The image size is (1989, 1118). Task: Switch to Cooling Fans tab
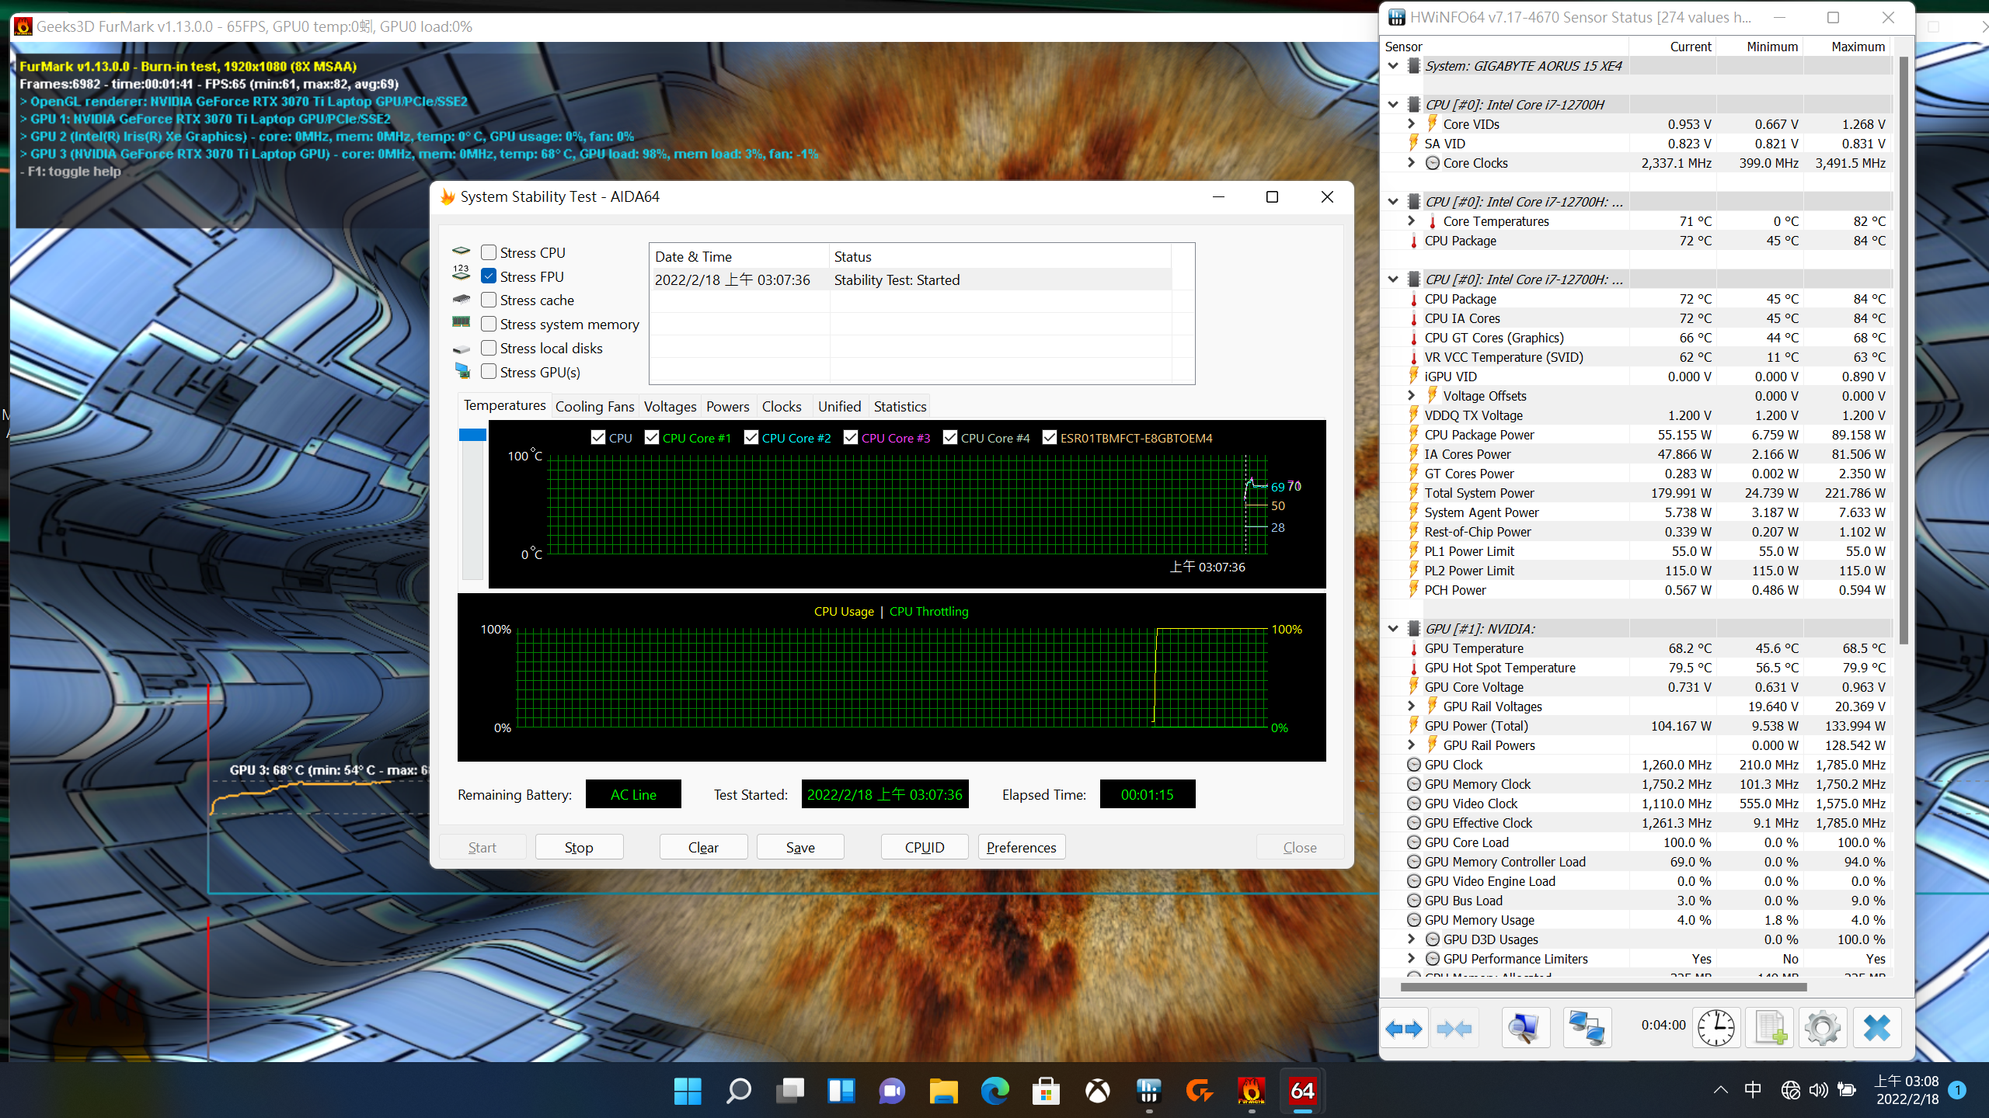point(595,406)
